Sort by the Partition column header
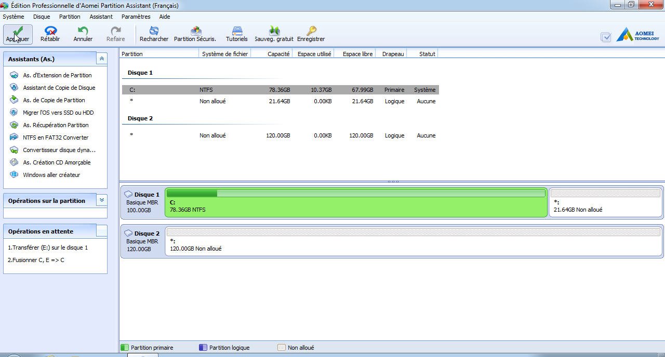The height and width of the screenshot is (357, 665). 159,54
